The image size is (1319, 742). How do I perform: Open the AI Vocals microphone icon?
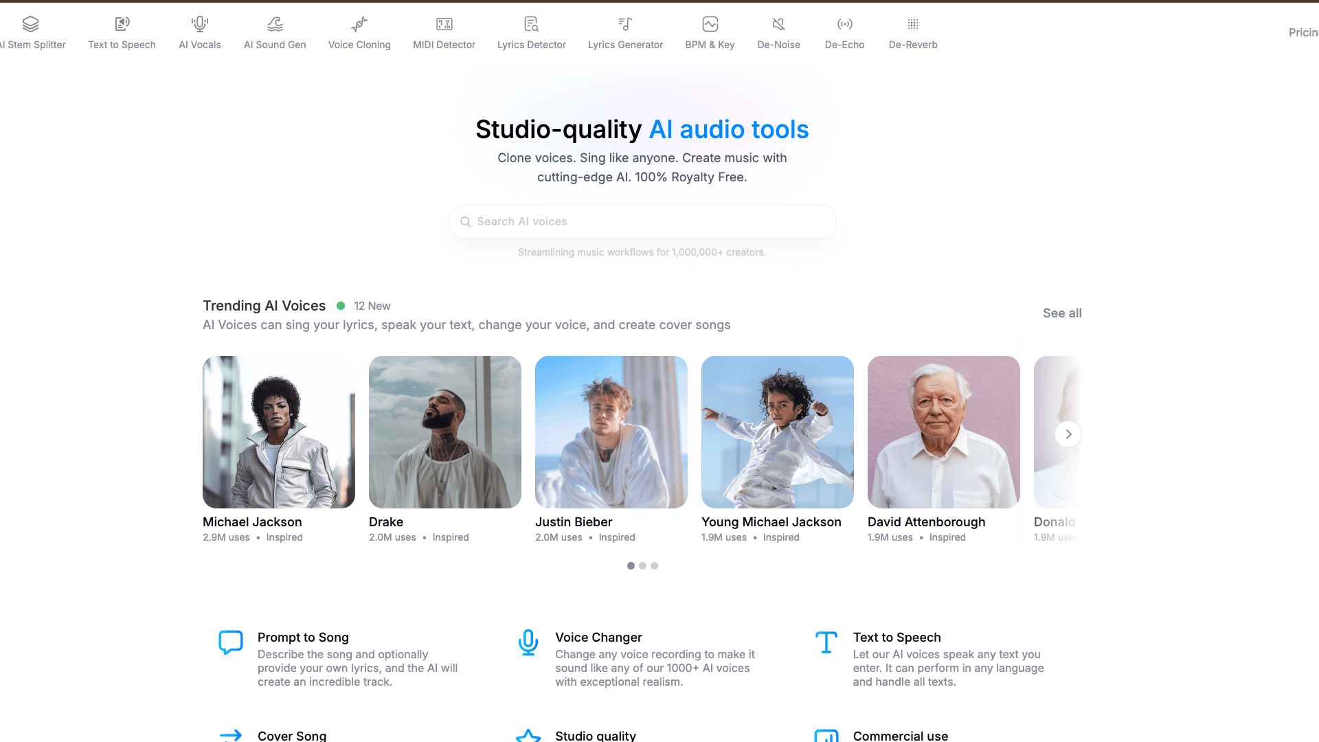point(200,25)
